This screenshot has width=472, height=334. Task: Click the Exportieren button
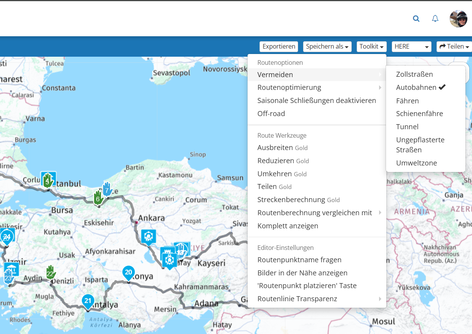point(278,46)
